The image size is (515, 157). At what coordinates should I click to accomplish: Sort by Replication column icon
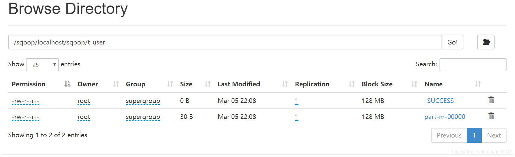coord(352,84)
